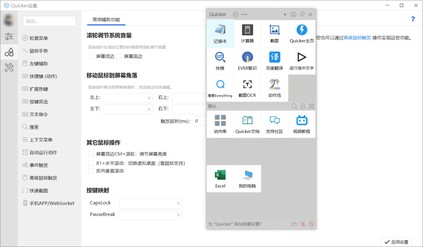This screenshot has width=423, height=247.
Task: Go to 自动运行动作 settings
Action: [49, 152]
